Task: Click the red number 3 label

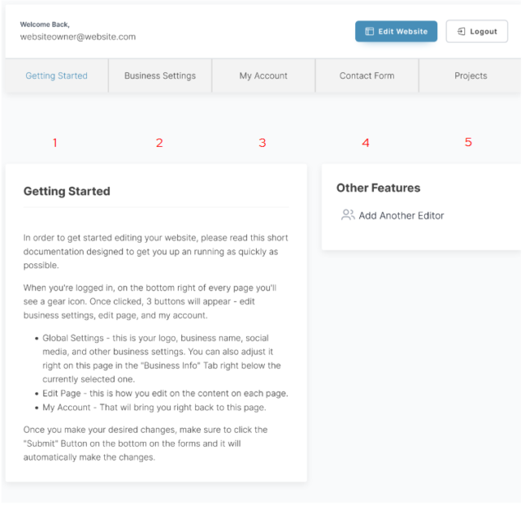Action: click(x=262, y=143)
